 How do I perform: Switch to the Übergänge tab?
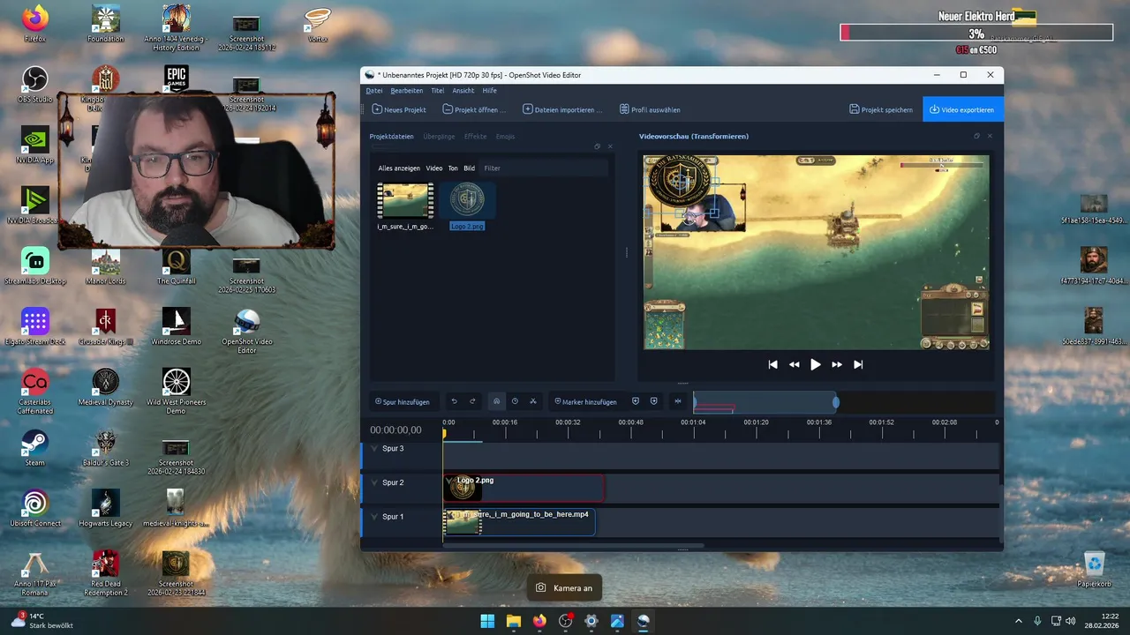(x=439, y=137)
